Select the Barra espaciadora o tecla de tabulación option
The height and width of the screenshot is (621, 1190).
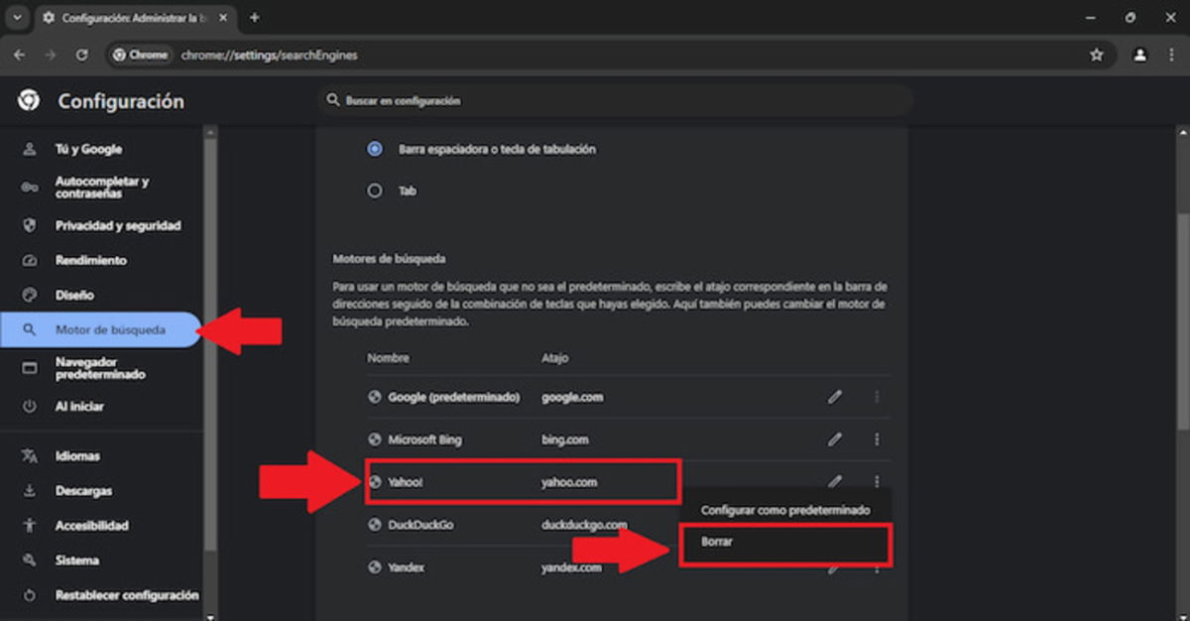point(375,149)
